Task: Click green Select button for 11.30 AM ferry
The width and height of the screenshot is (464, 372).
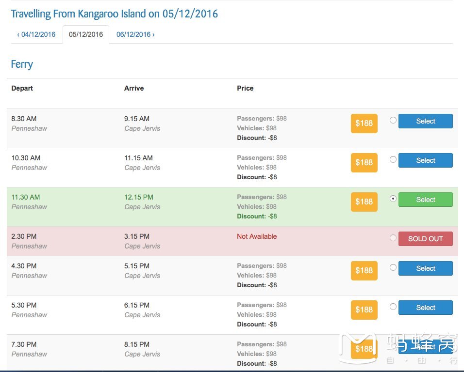Action: point(425,200)
